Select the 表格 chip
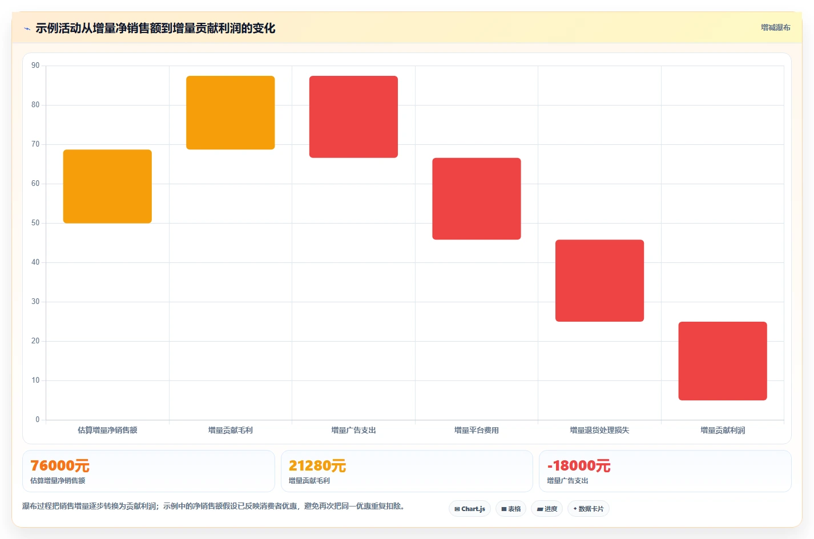 [x=511, y=509]
